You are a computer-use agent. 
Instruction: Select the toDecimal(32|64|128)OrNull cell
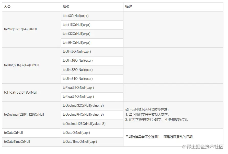31,115
